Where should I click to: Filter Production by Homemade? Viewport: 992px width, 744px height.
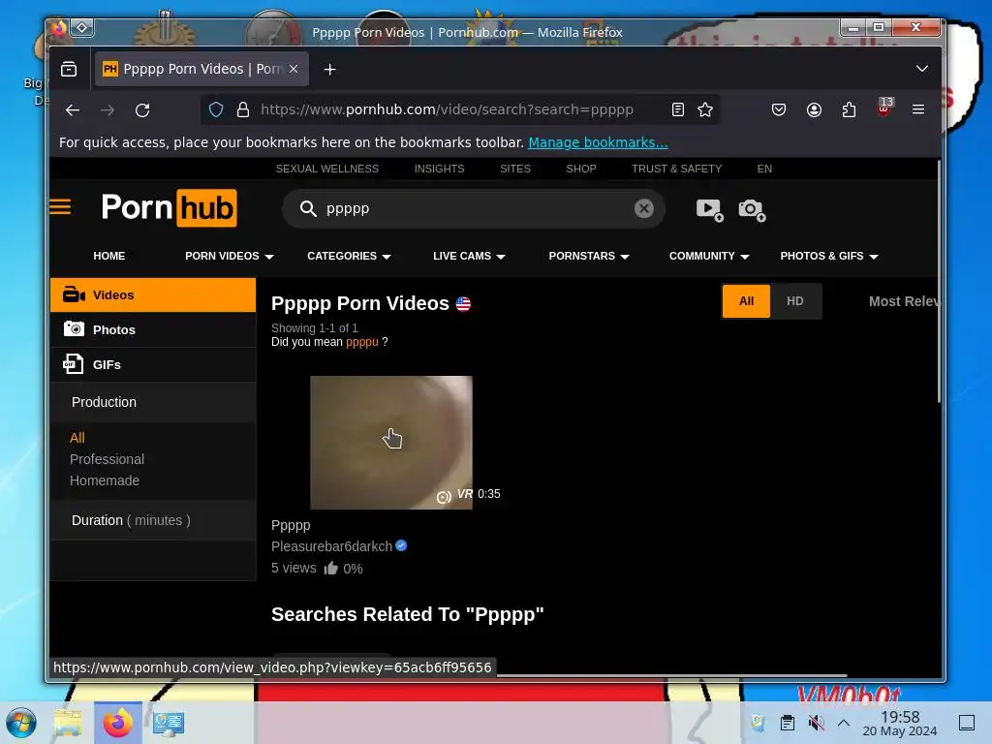105,480
